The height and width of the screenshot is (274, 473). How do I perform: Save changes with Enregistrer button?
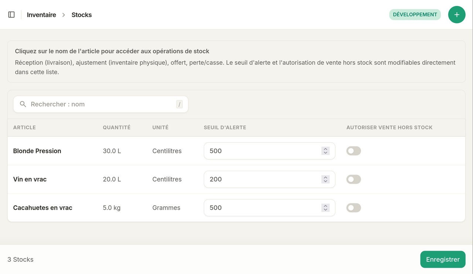pos(443,260)
